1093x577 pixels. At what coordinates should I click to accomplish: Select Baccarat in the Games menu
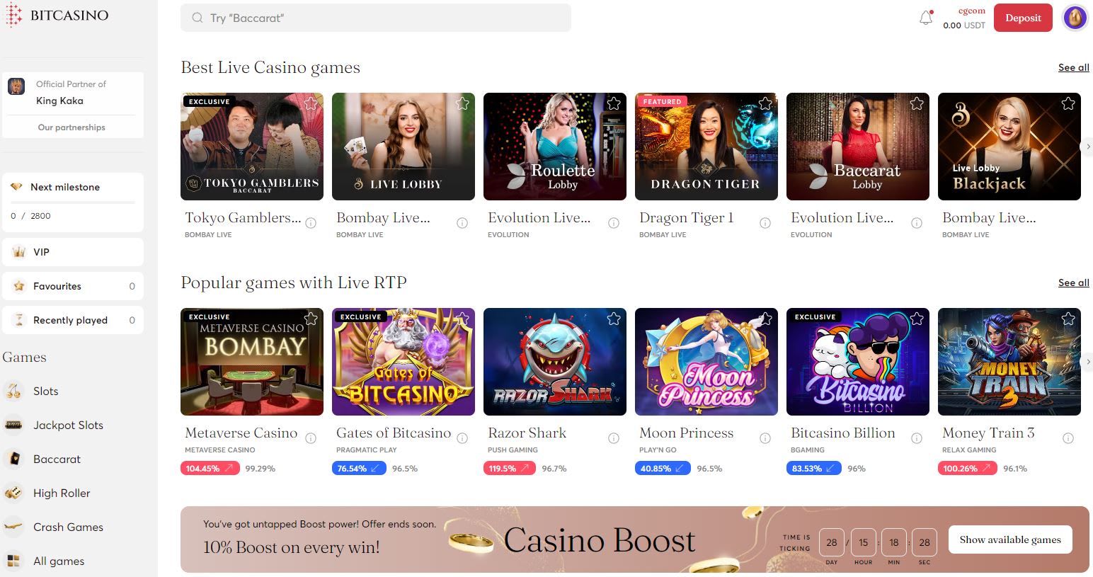click(x=57, y=459)
